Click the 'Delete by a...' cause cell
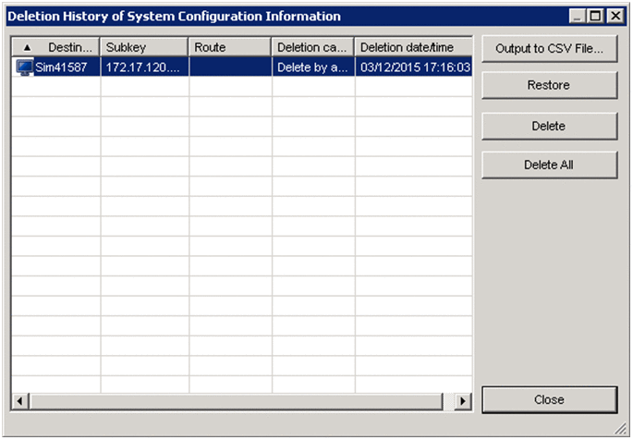This screenshot has height=440, width=633. (x=312, y=67)
